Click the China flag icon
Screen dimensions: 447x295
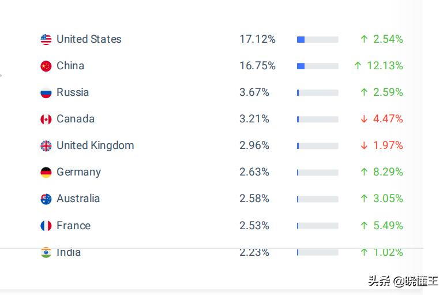tap(46, 66)
